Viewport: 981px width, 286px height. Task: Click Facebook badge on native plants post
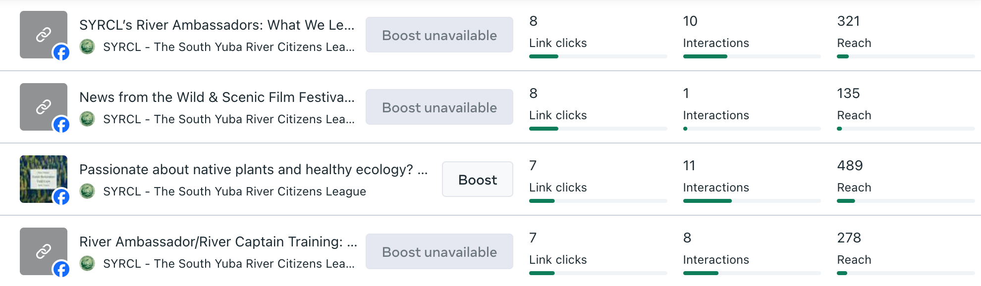click(x=61, y=197)
